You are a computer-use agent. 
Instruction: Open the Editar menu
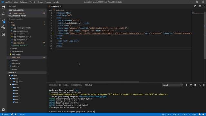pyautogui.click(x=16, y=2)
